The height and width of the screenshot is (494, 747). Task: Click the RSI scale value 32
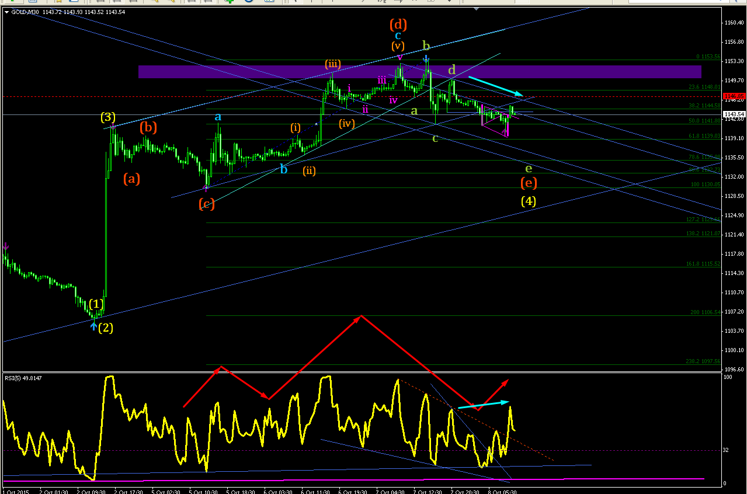click(725, 450)
